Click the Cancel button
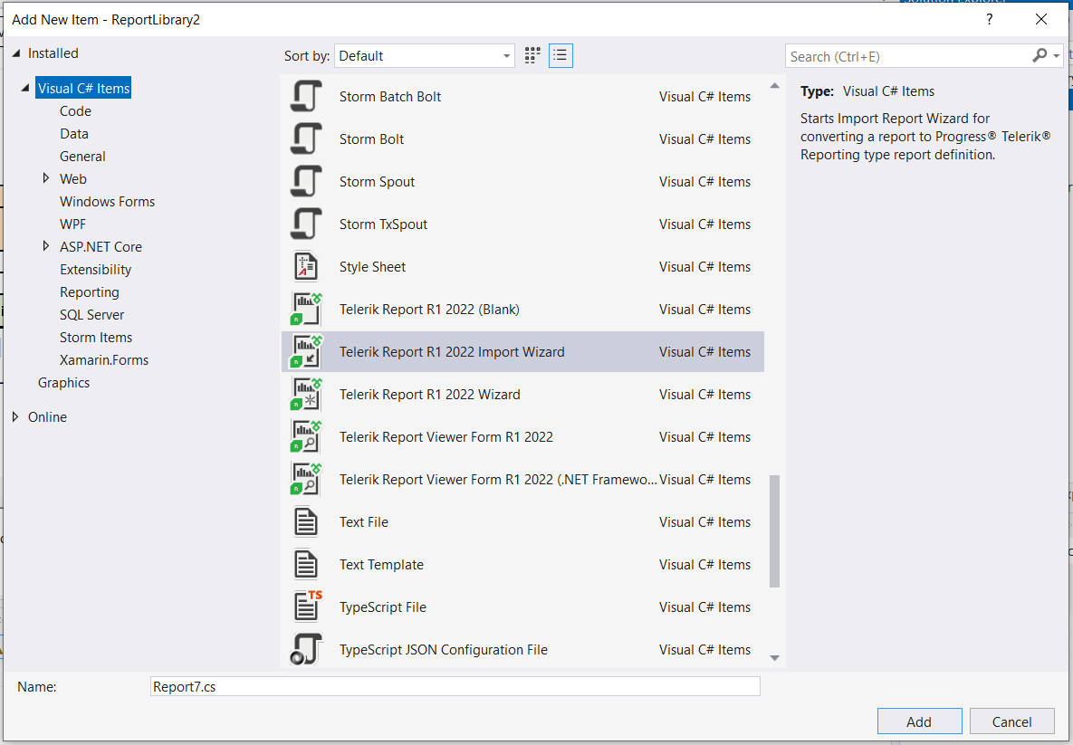 (x=1011, y=721)
